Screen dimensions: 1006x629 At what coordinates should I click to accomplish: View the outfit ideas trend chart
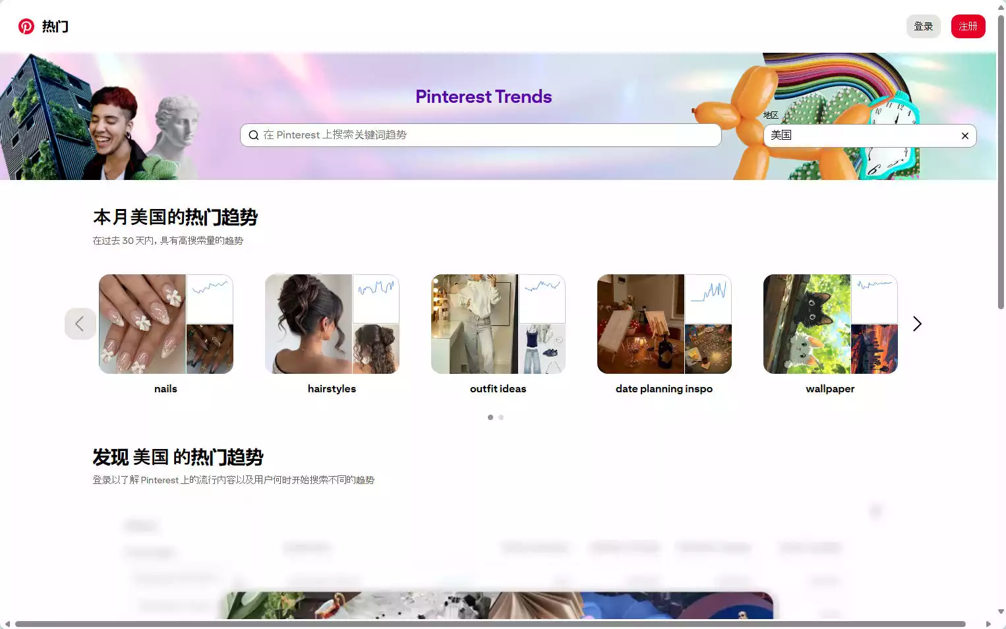543,299
